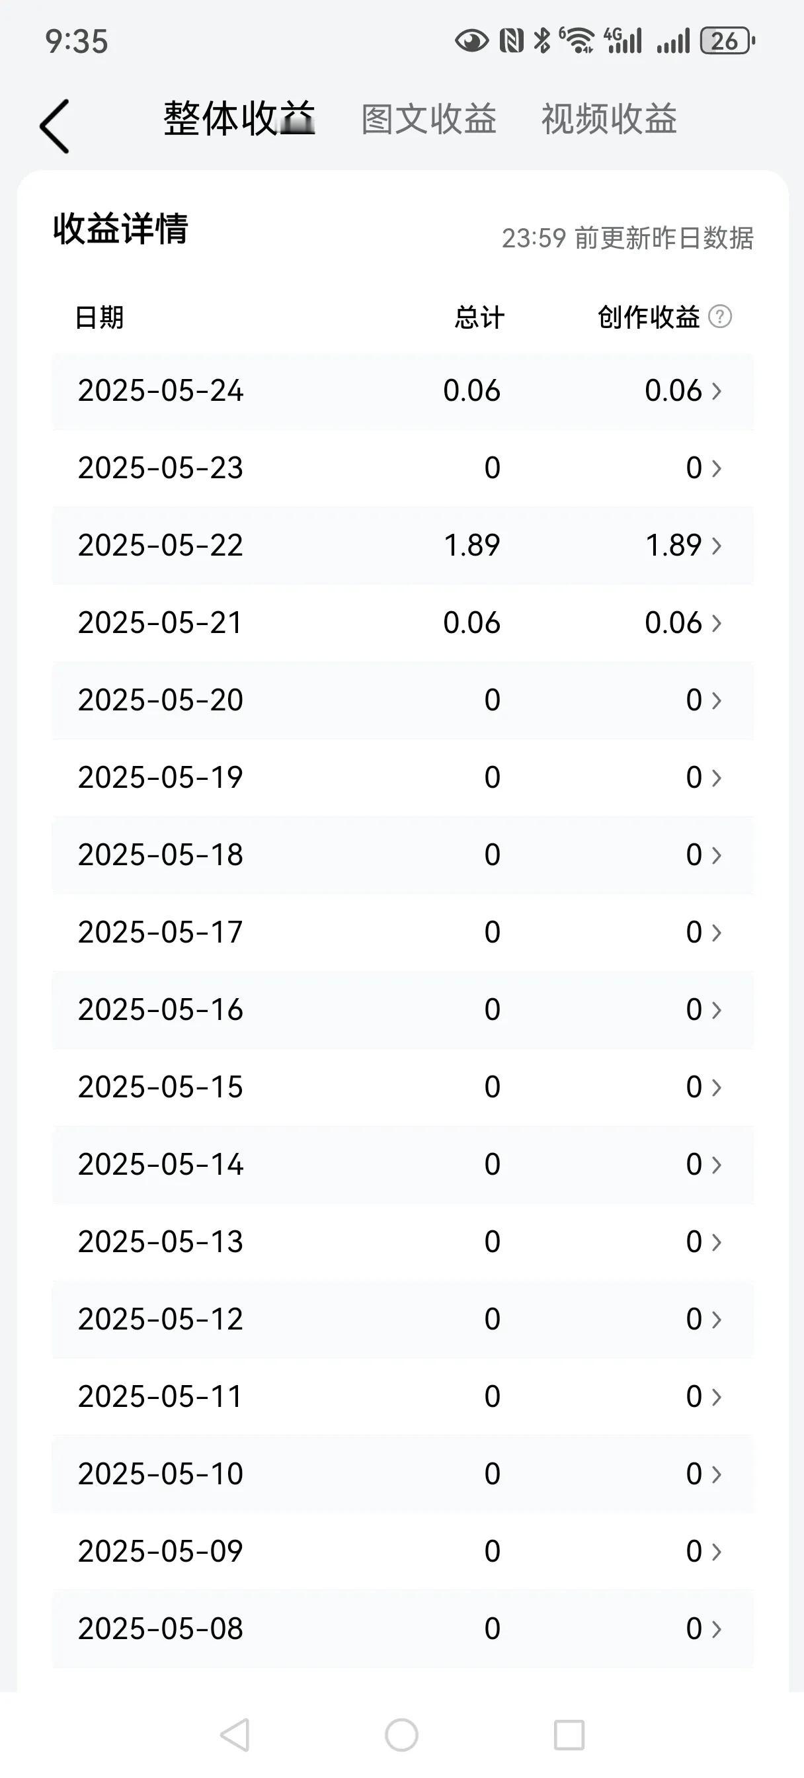Tap the Bluetooth icon in status bar
Viewport: 804px width, 1778px height.
pos(543,41)
